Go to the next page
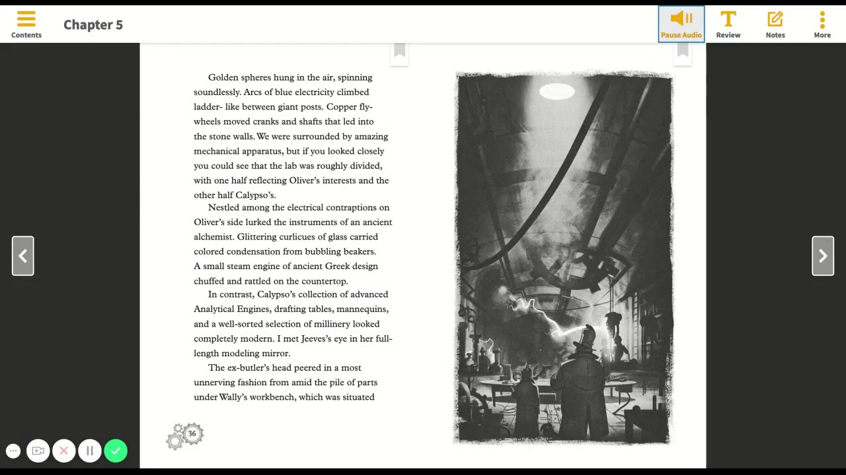 823,256
